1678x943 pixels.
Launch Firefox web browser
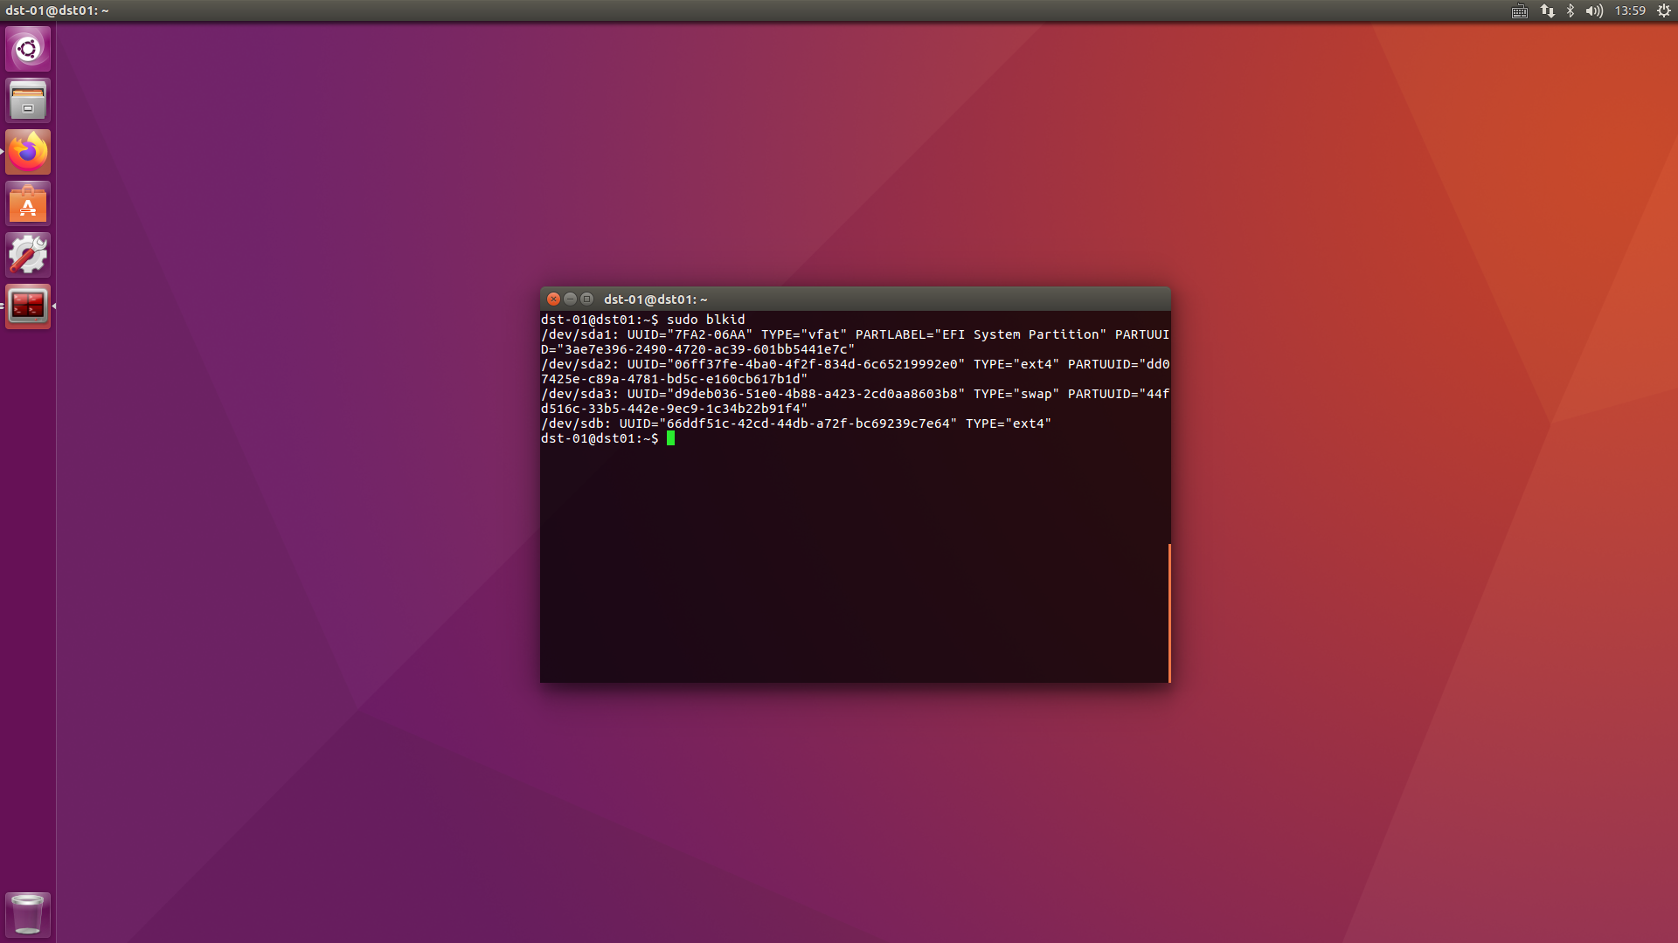[28, 152]
